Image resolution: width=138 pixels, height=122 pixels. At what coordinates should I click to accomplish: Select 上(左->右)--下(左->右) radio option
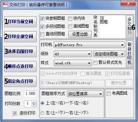click(42, 103)
